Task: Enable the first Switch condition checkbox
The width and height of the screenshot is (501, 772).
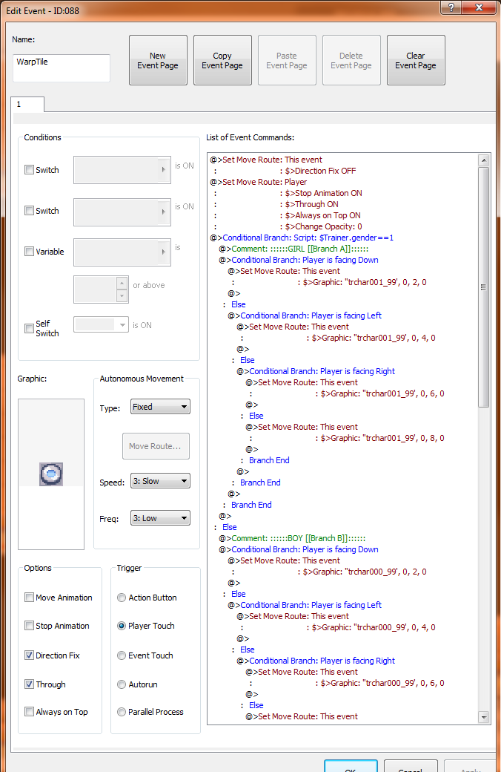Action: point(30,170)
